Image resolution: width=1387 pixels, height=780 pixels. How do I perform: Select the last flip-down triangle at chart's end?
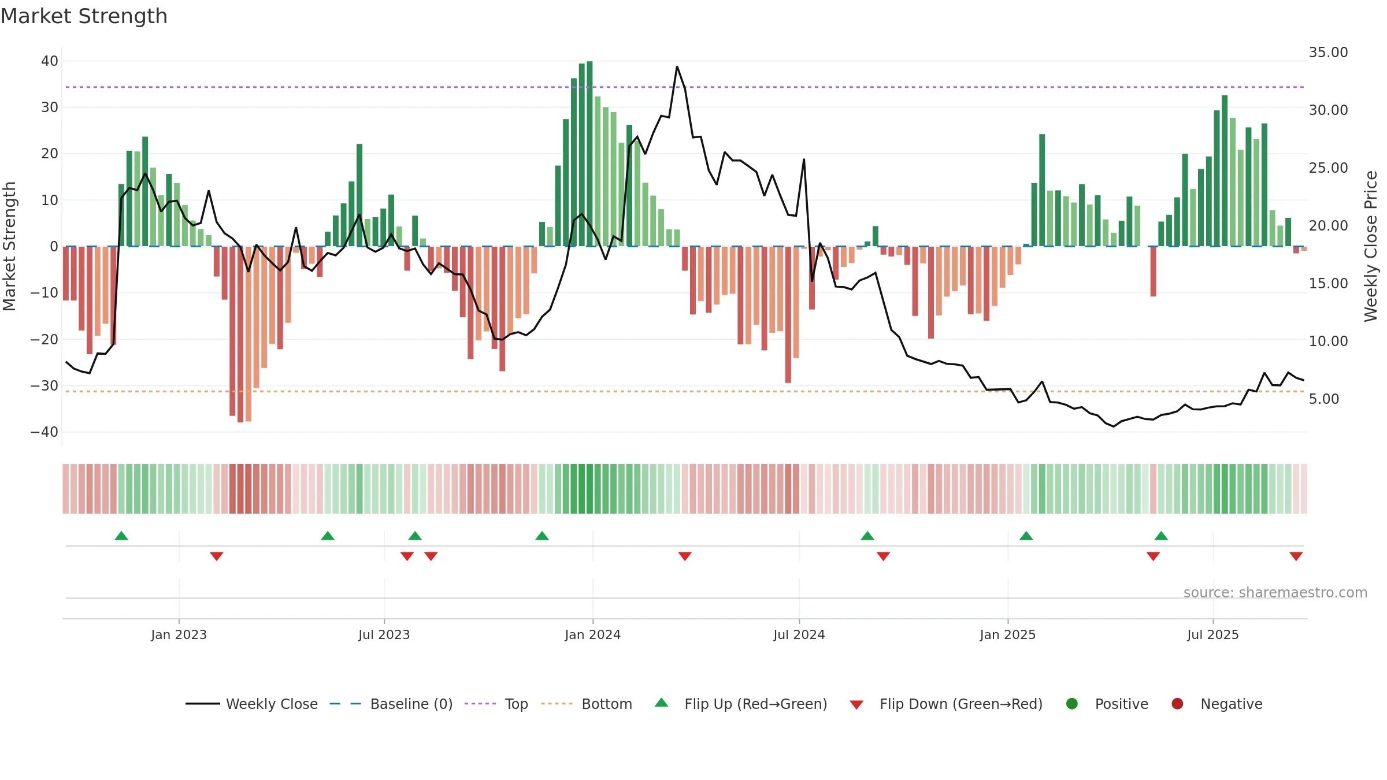(x=1296, y=556)
